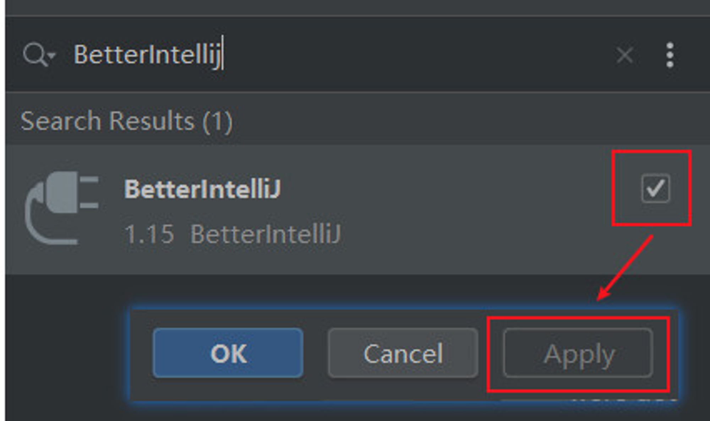Click the bold BetterIntelliJ title text
Viewport: 710px width, 421px height.
coord(202,189)
